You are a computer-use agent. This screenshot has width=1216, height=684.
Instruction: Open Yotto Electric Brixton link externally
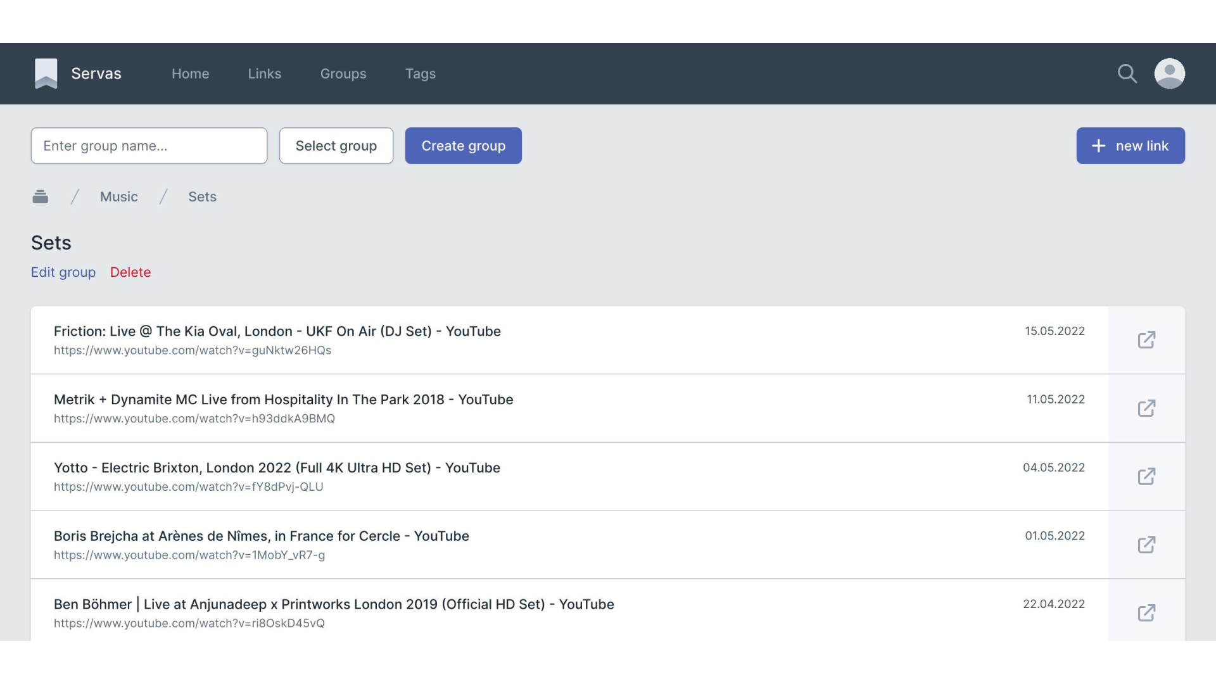click(x=1146, y=477)
